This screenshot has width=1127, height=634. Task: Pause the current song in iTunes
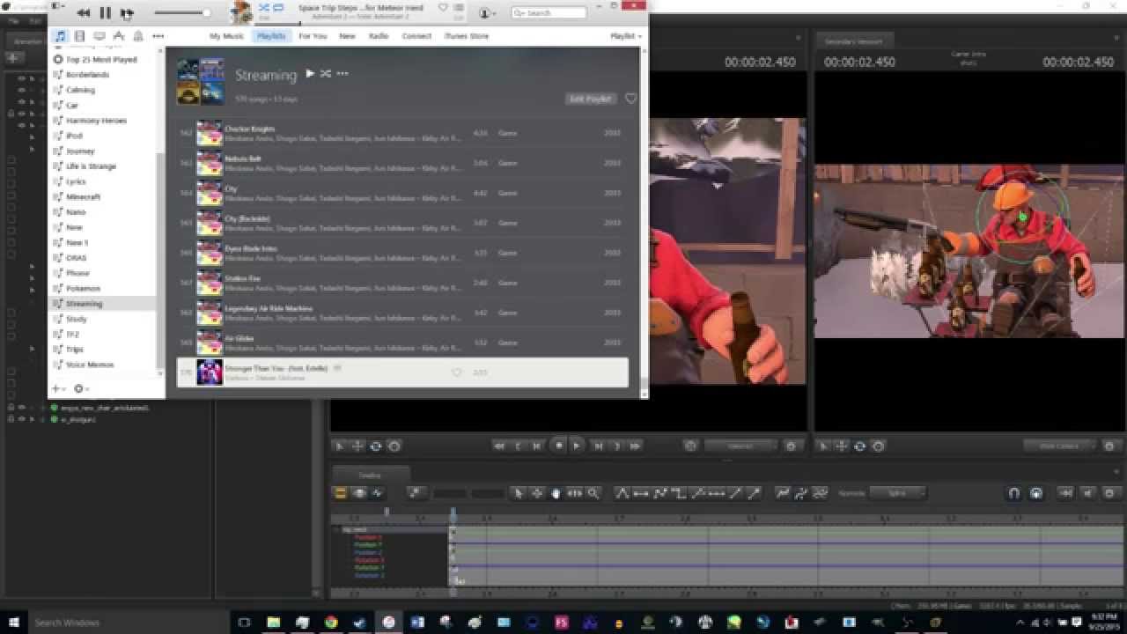tap(105, 12)
